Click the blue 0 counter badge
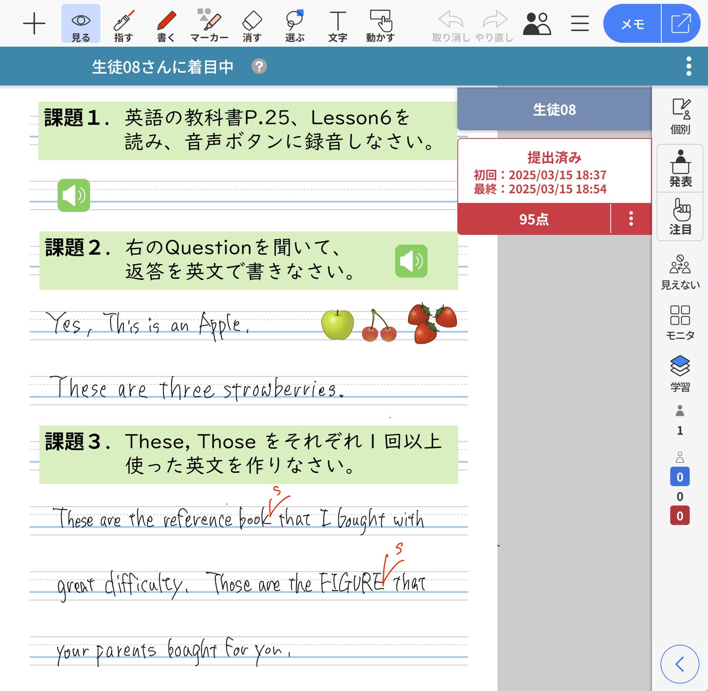Image resolution: width=708 pixels, height=691 pixels. click(680, 477)
